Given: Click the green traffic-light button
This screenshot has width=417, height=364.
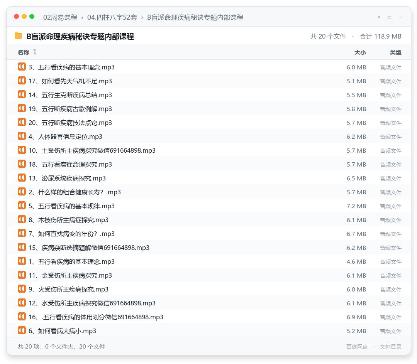Looking at the screenshot, I should pyautogui.click(x=32, y=17).
